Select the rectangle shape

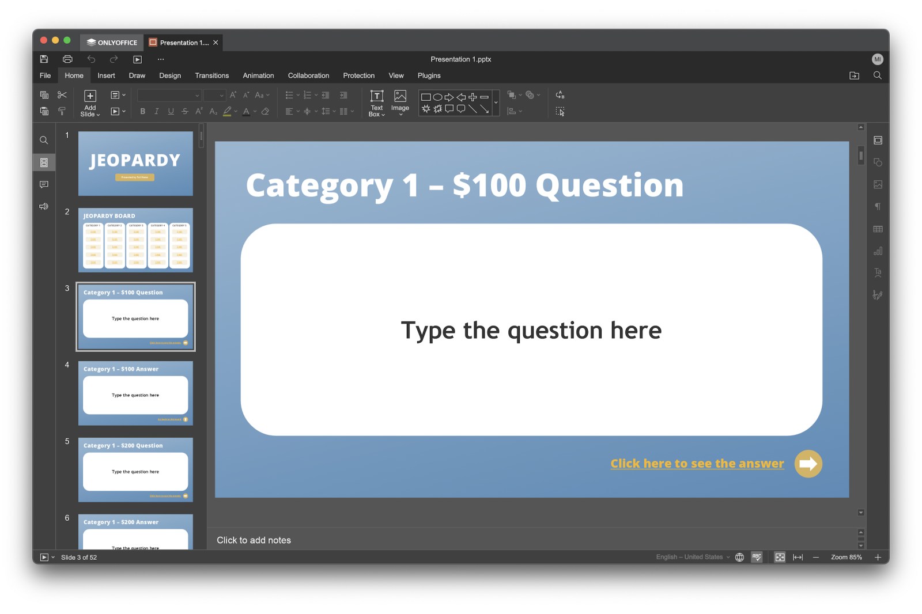(x=426, y=97)
